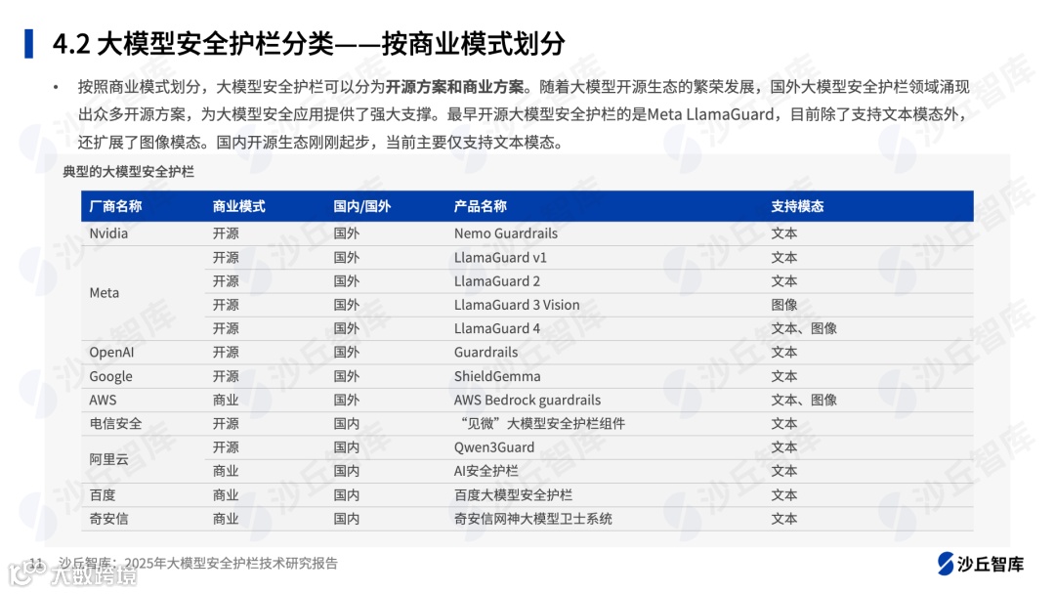
Task: Click '商业' in the 百度 row
Action: point(226,495)
